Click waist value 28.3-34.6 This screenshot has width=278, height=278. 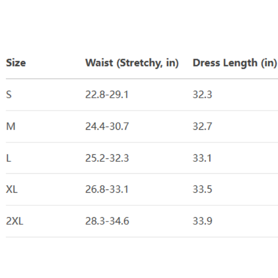pyautogui.click(x=107, y=221)
